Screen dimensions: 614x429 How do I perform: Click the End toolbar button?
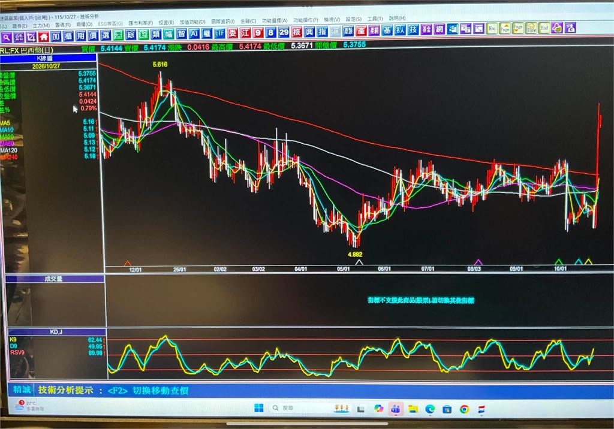coord(544,28)
